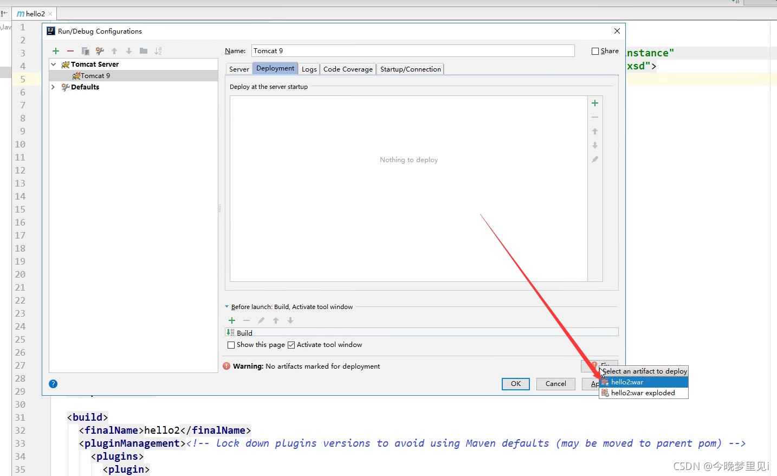The image size is (777, 476).
Task: Move Before launch task down
Action: tap(290, 320)
